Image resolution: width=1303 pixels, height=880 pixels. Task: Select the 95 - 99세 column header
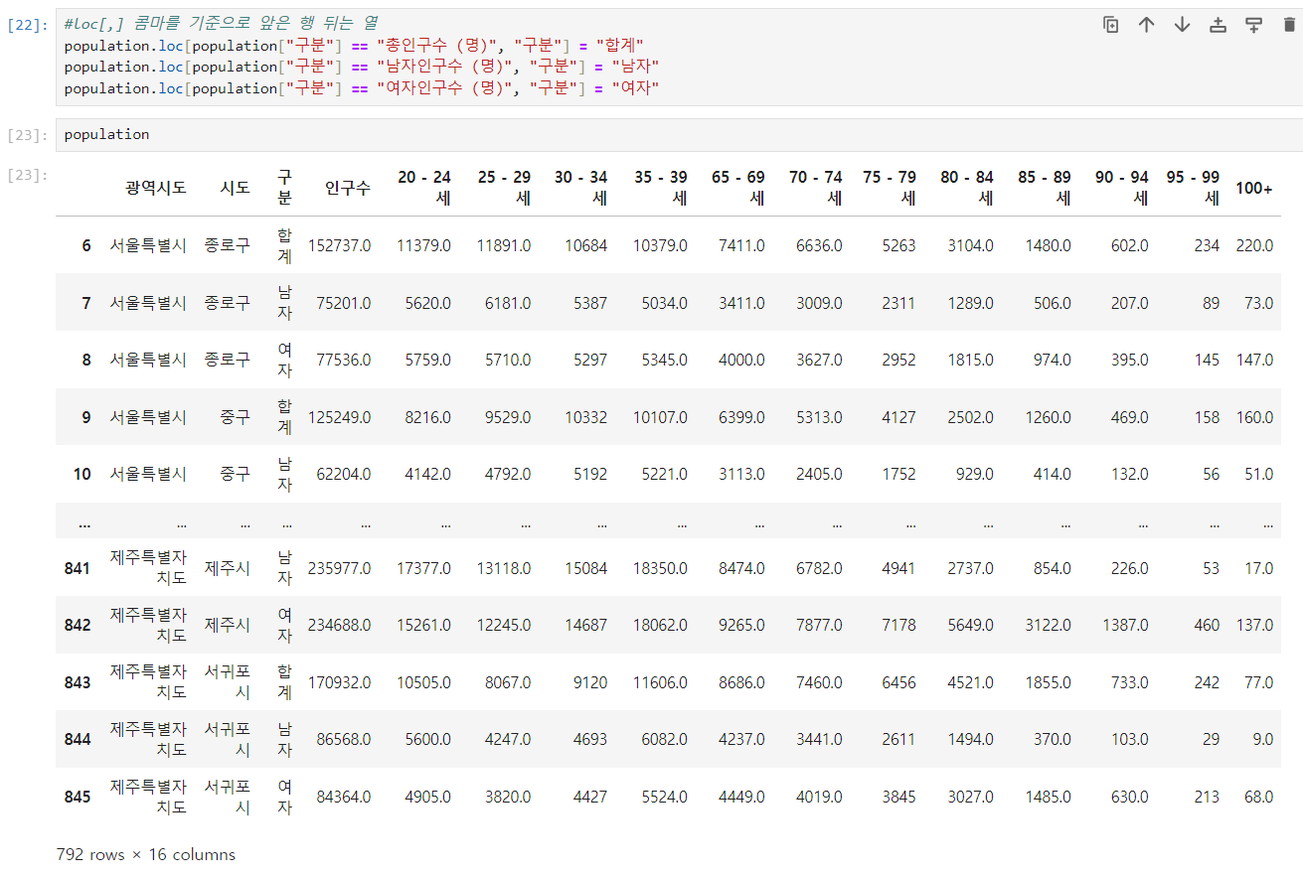[x=1193, y=188]
